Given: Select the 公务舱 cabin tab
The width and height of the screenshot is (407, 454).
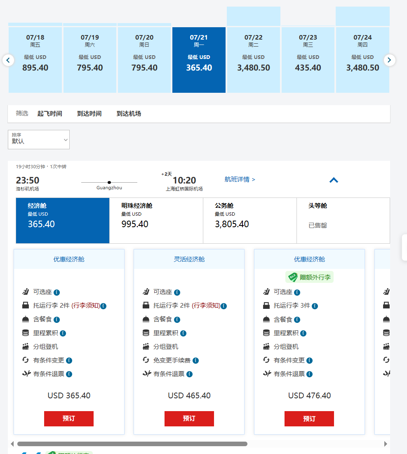Looking at the screenshot, I should [x=249, y=221].
